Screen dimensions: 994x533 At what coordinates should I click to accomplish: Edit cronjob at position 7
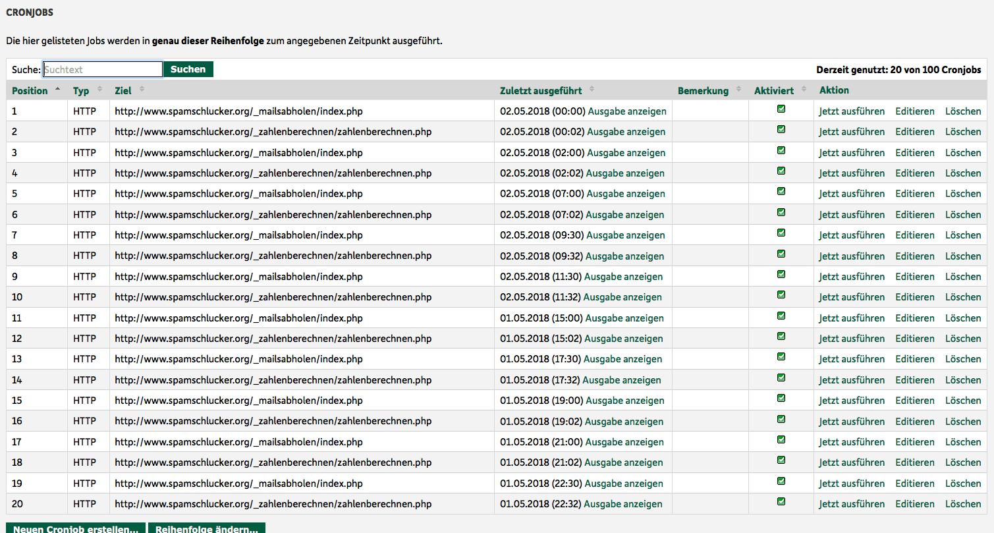914,235
